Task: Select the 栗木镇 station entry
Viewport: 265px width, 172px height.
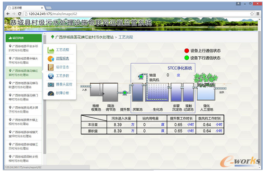Action: (24, 122)
